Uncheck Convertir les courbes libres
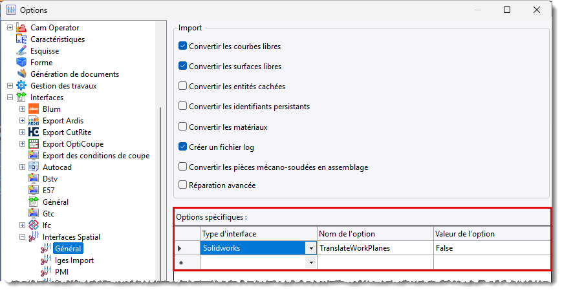 point(183,46)
